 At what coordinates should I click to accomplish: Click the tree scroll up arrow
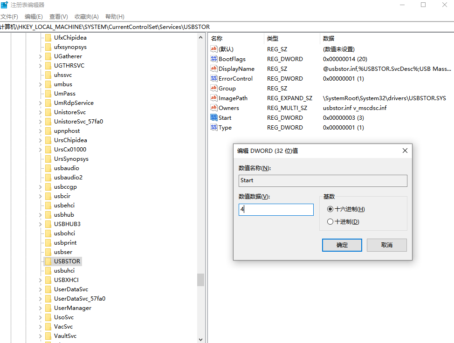[200, 37]
